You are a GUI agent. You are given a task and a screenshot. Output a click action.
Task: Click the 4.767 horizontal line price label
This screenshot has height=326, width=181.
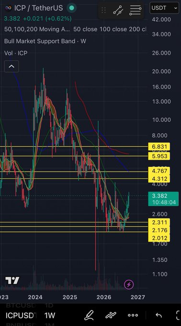[x=159, y=171]
